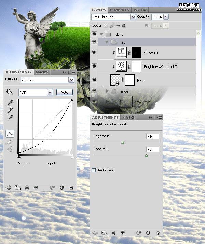Open Brightness/Contrast panel flyout menu
The image size is (205, 244).
pos(159,117)
